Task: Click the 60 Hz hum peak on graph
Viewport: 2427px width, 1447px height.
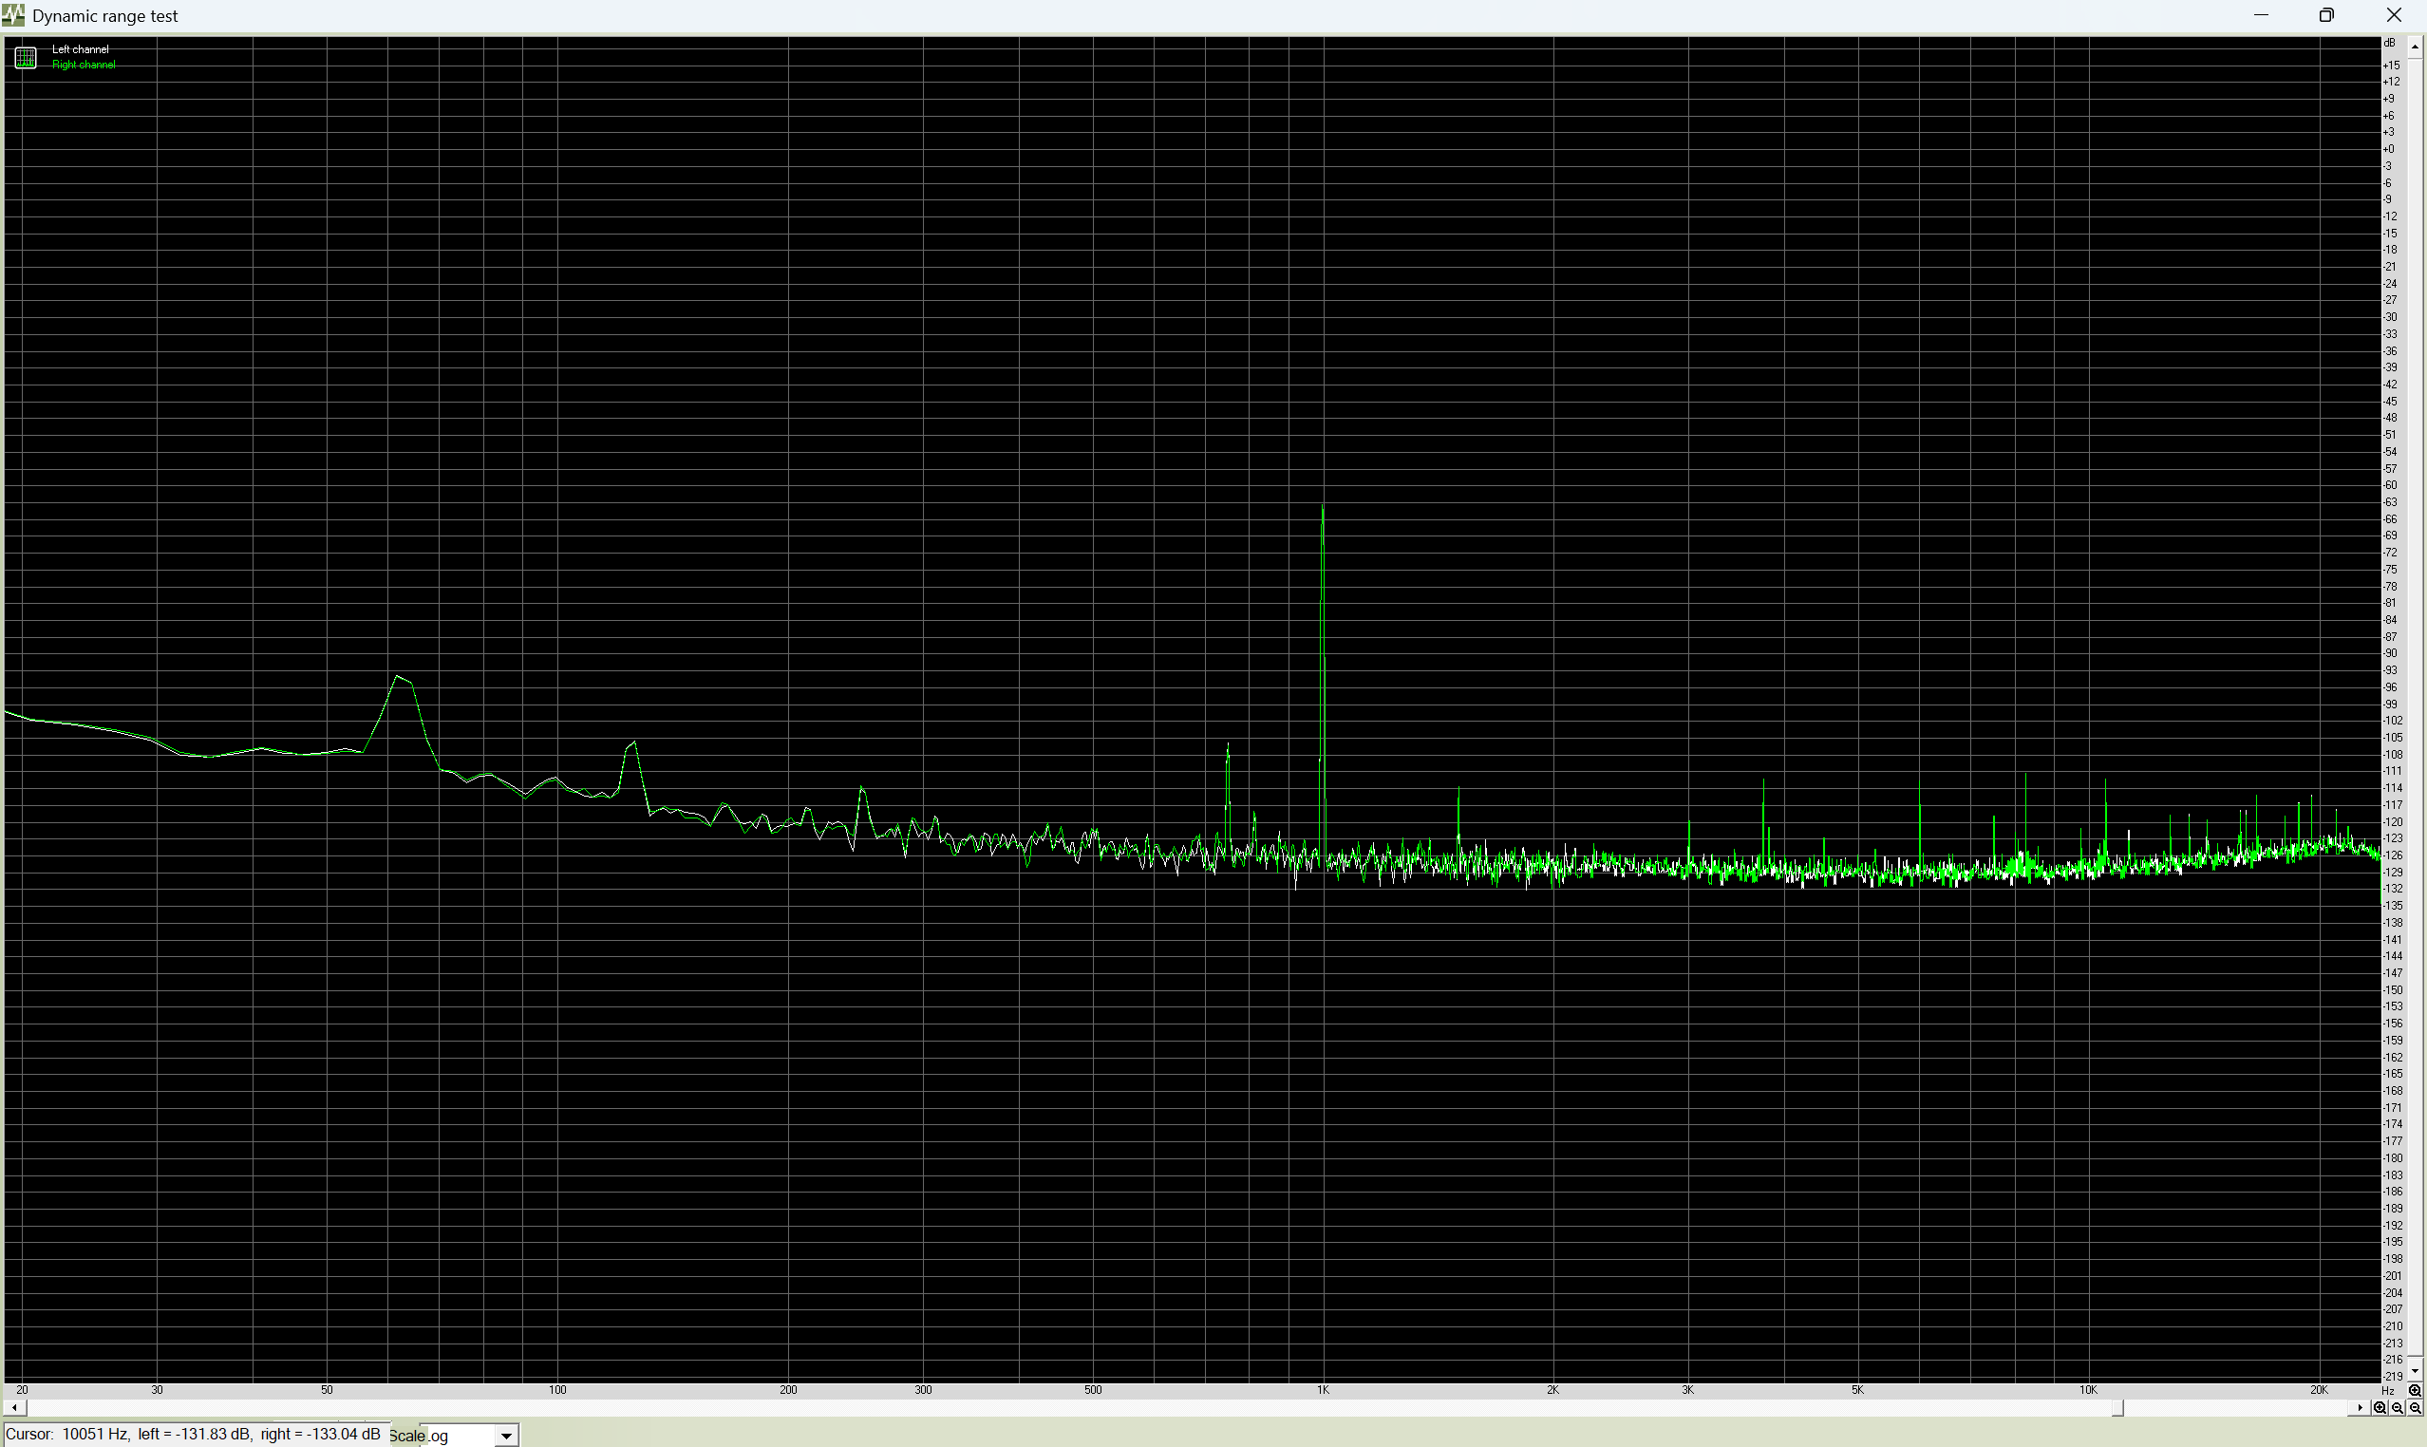Action: tap(399, 677)
